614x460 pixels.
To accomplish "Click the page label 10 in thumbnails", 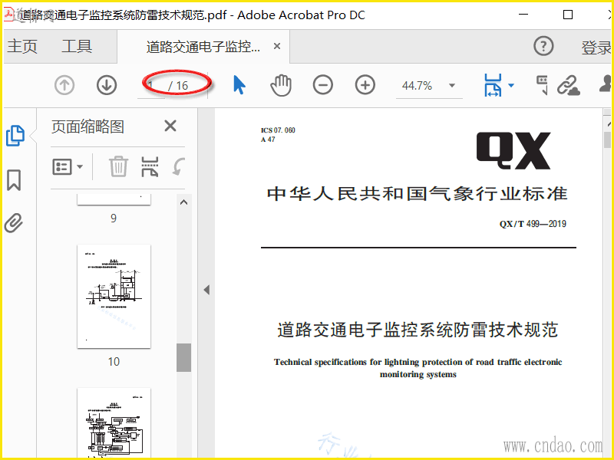I will pyautogui.click(x=114, y=361).
